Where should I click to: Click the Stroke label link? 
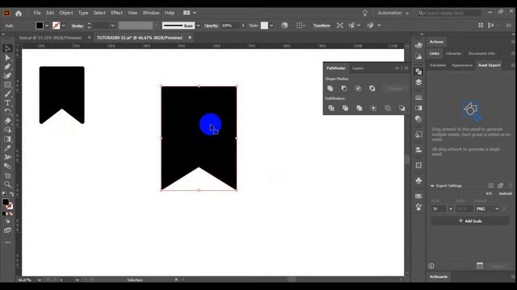78,26
